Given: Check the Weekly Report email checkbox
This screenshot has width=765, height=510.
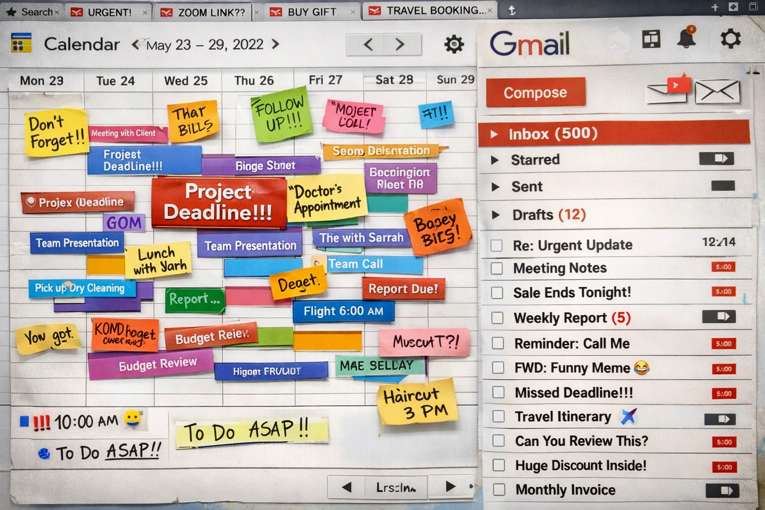Looking at the screenshot, I should click(x=498, y=318).
